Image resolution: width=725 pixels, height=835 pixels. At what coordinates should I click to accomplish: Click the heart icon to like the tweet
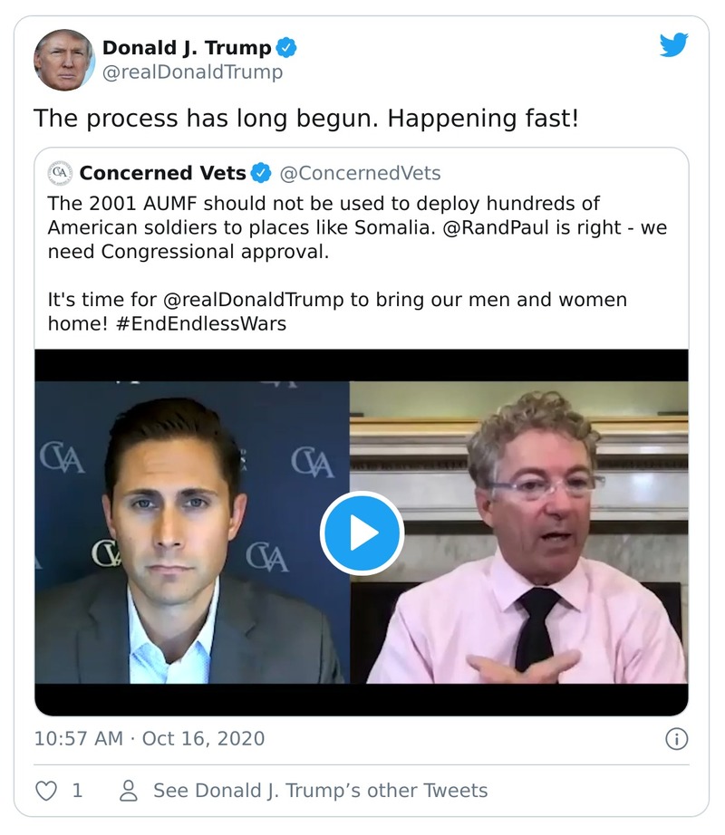(43, 789)
